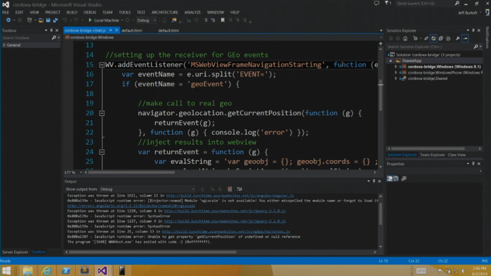Click the Clear All output icon

(230, 189)
